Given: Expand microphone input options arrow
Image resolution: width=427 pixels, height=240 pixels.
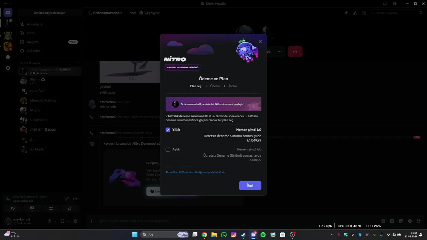Looking at the screenshot, I should (55, 221).
